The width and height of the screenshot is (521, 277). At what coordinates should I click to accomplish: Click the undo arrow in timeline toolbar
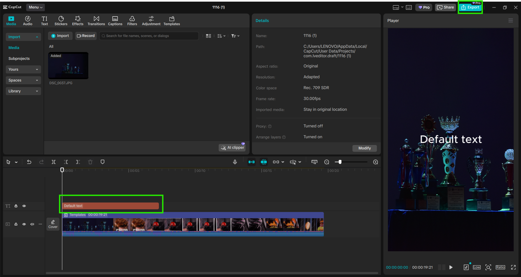coord(29,162)
